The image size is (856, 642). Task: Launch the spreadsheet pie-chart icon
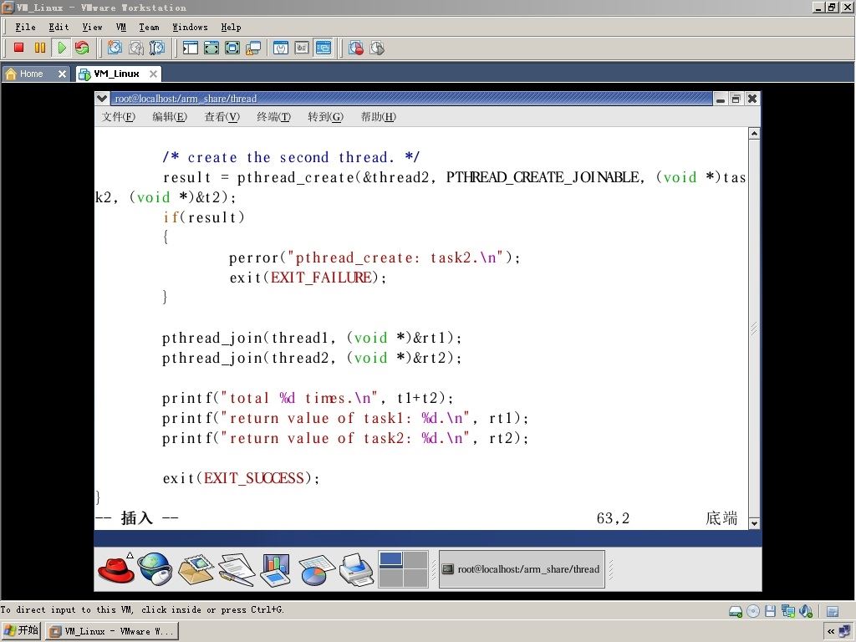(x=316, y=569)
